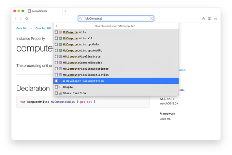Click the class icon beside MTLComputePipelineReflection

click(60, 75)
